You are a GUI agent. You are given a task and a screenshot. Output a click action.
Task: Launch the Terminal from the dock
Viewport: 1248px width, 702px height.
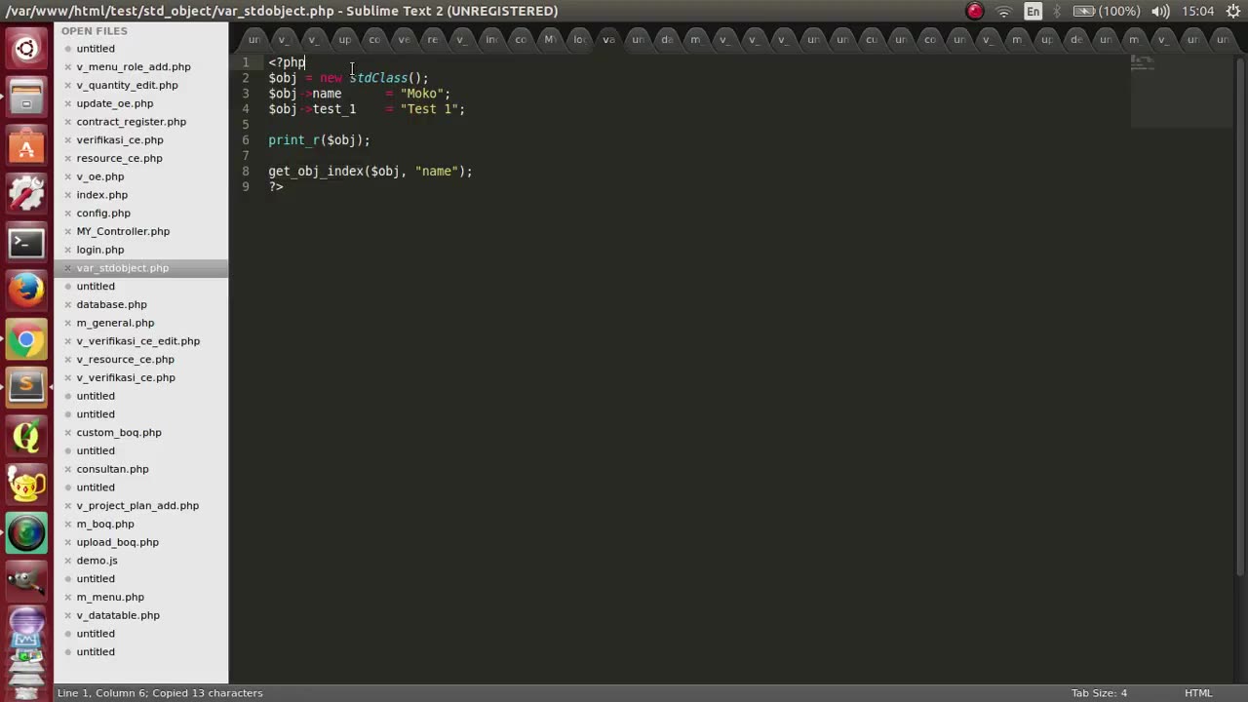(26, 243)
